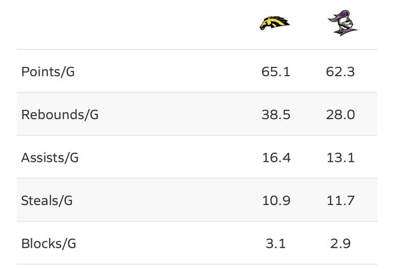Select the Rebounds/G row label
Image resolution: width=394 pixels, height=270 pixels.
(x=60, y=115)
